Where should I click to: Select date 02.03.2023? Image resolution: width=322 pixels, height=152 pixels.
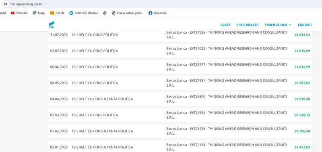(59, 115)
